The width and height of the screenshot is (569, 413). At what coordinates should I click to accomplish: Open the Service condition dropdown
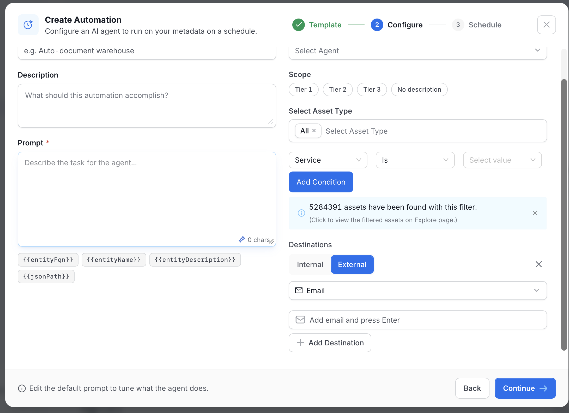click(328, 160)
